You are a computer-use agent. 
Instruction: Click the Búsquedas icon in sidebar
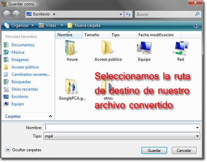(6, 82)
